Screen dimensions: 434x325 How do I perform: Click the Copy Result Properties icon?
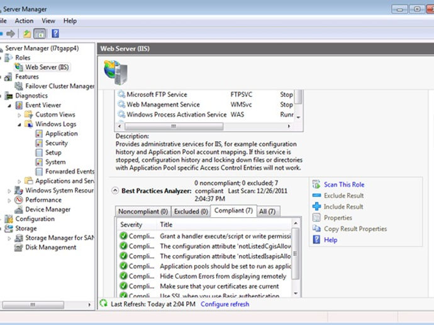point(316,228)
